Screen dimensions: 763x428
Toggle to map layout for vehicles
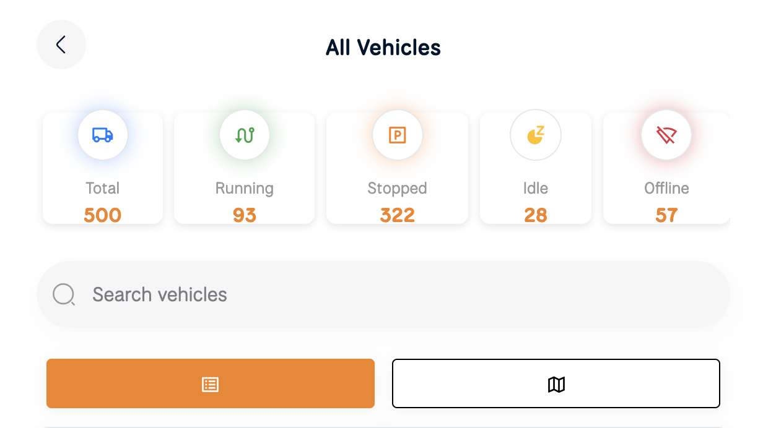point(556,383)
